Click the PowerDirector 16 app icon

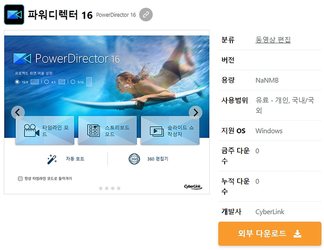tap(14, 15)
